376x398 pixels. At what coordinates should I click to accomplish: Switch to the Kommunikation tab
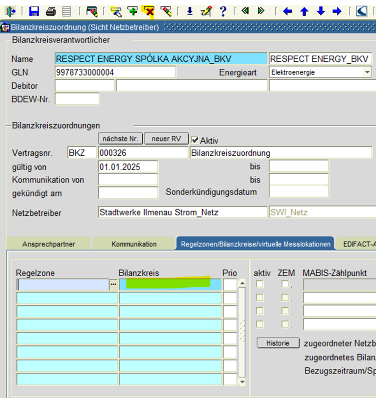coord(134,244)
